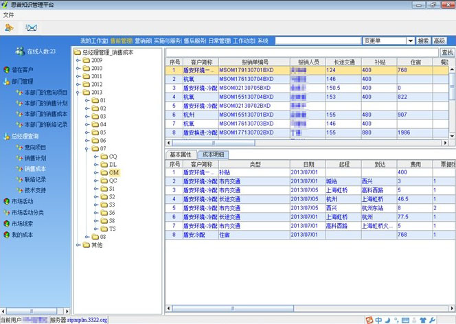Click the 潜在客户 sidebar icon
The width and height of the screenshot is (456, 324).
coord(6,70)
